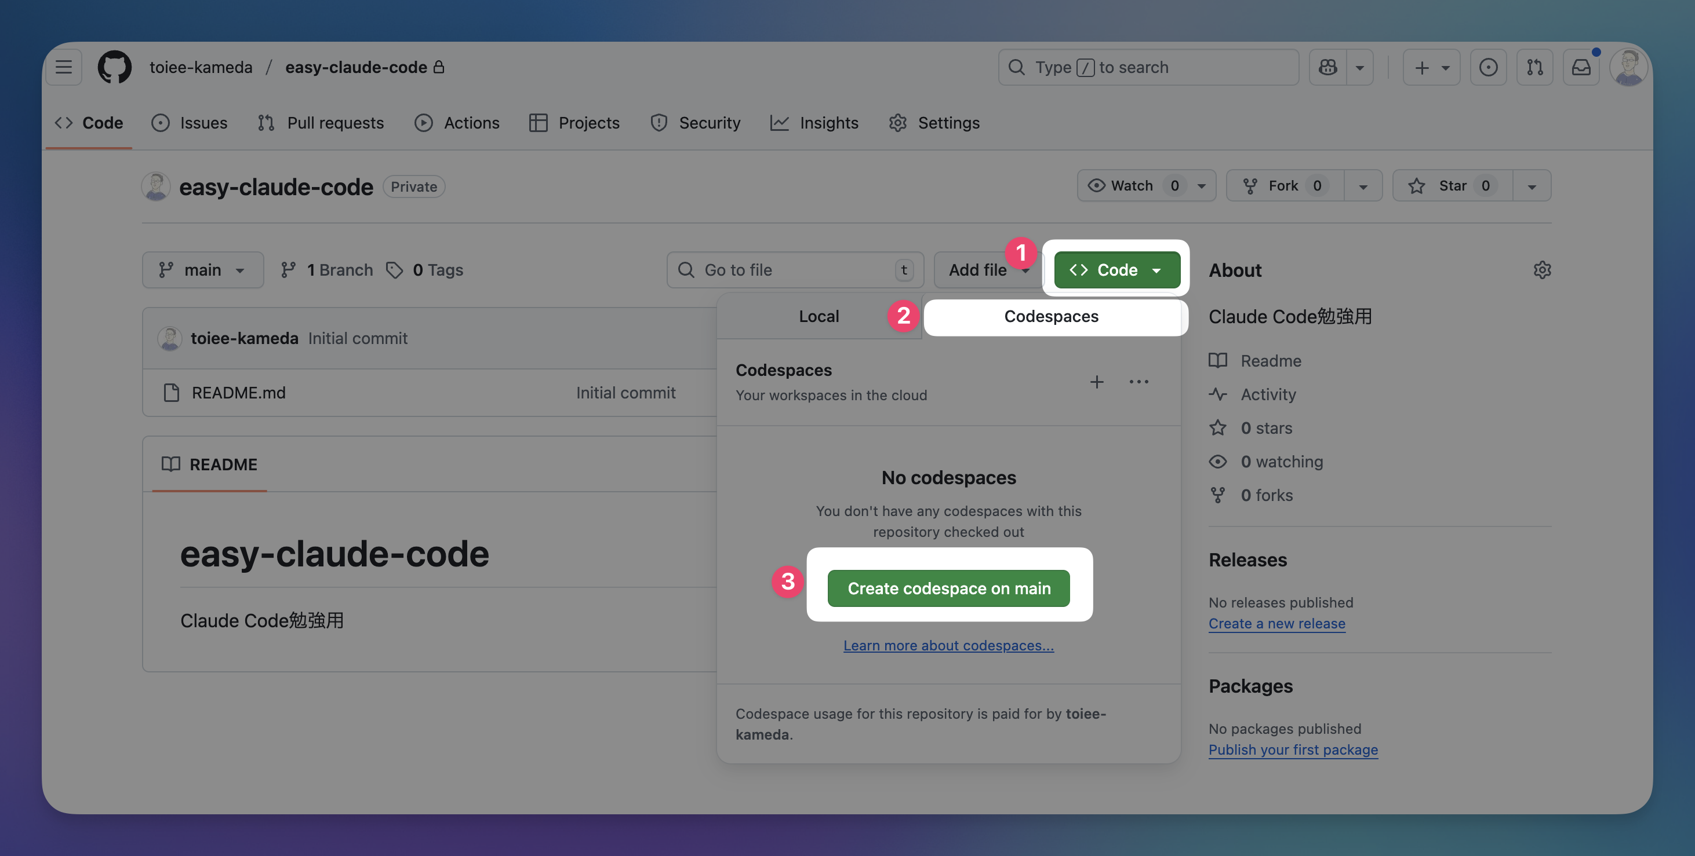The height and width of the screenshot is (856, 1695).
Task: Expand the Star lists dropdown arrow
Action: tap(1532, 185)
